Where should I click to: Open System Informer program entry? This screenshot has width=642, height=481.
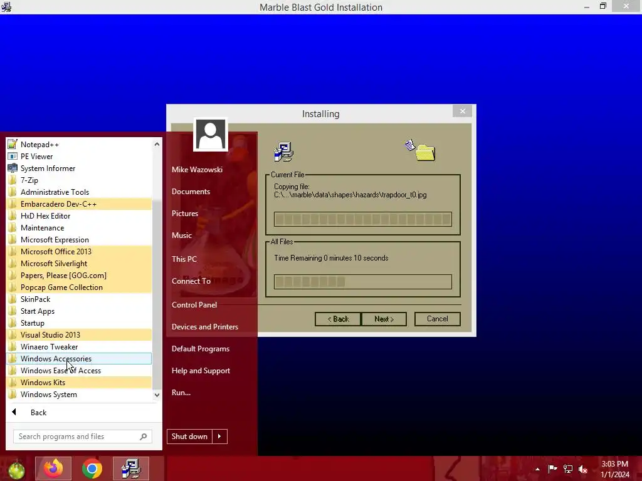(x=79, y=168)
